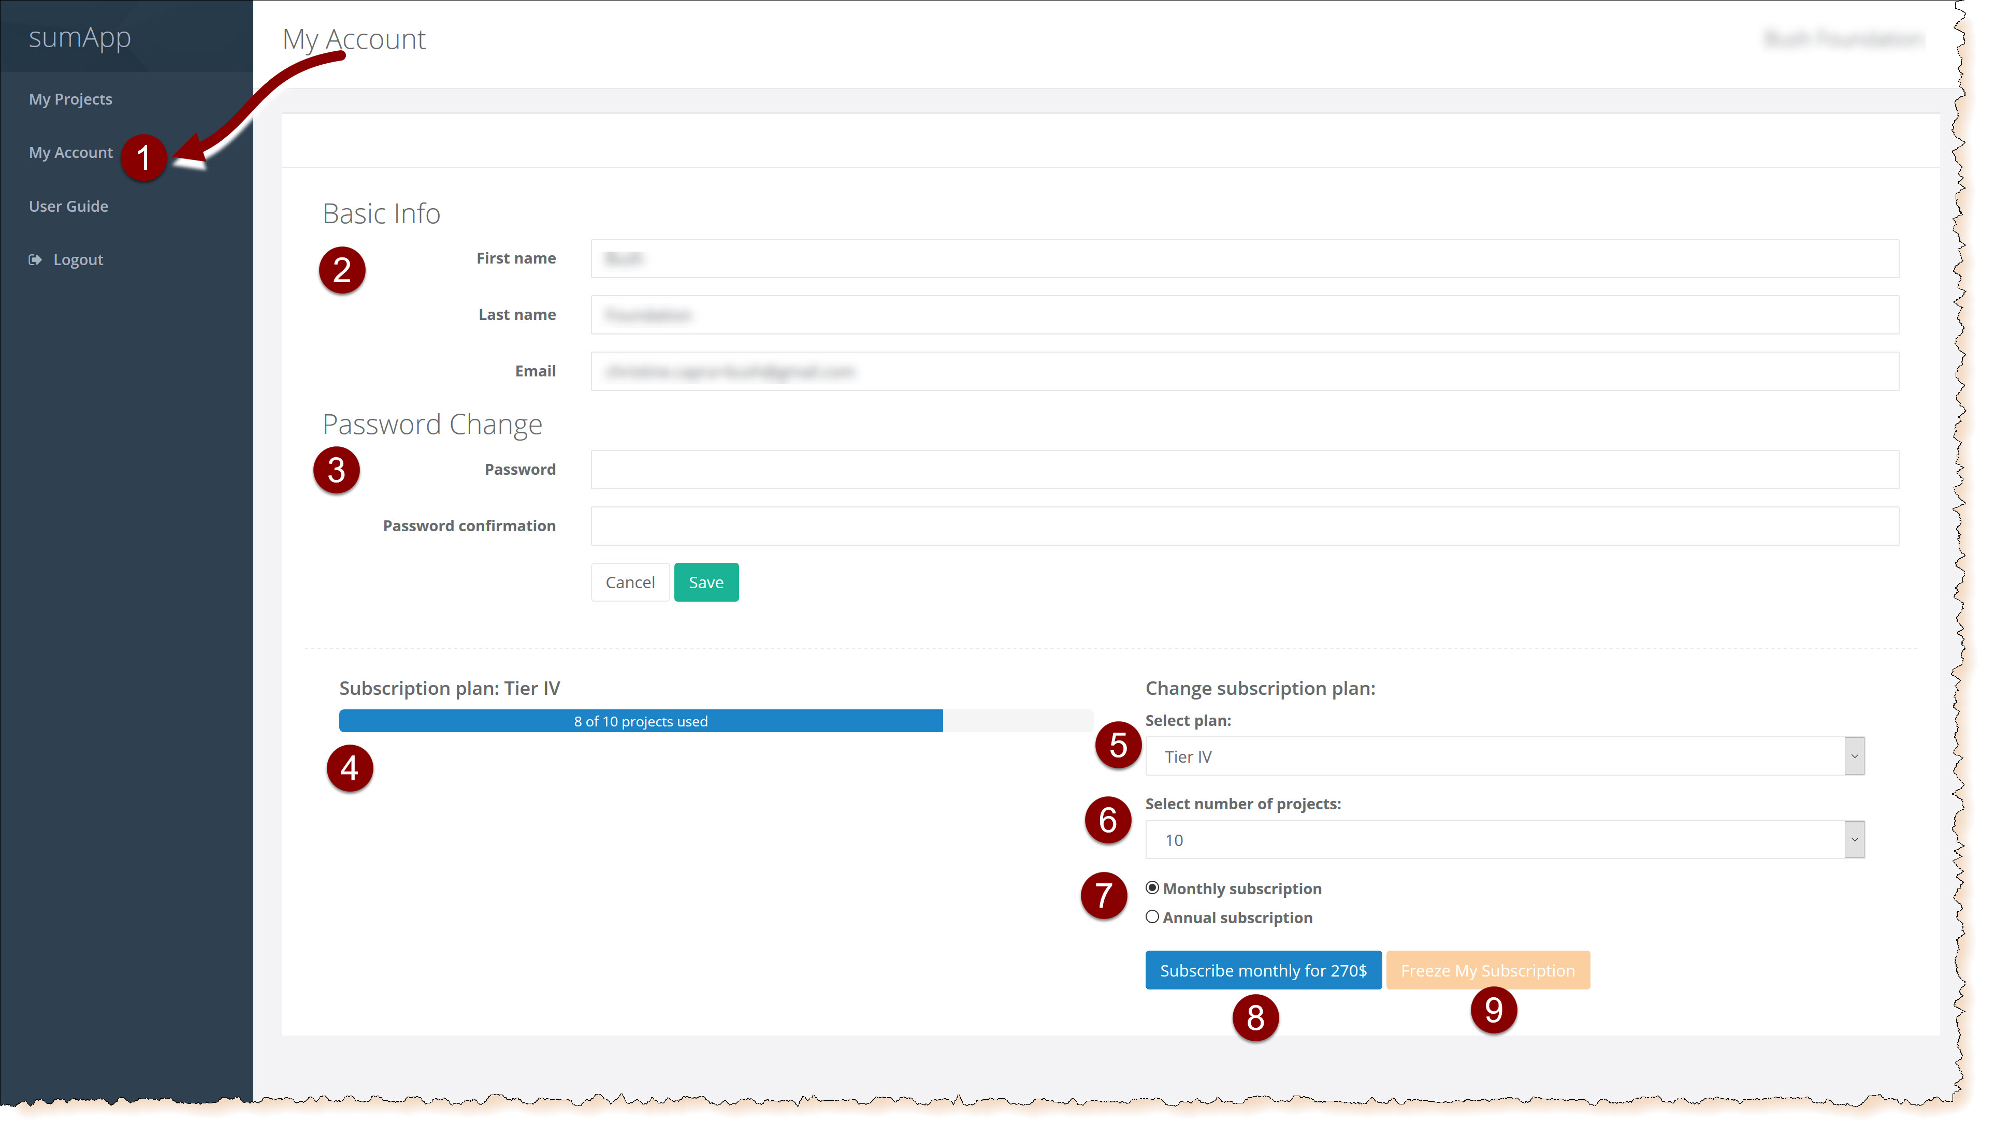
Task: Go to My Account sidebar item
Action: pyautogui.click(x=70, y=153)
